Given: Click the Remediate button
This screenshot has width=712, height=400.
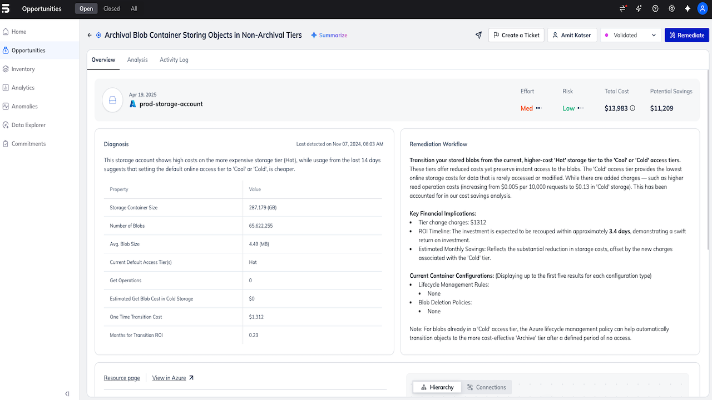Looking at the screenshot, I should click(687, 35).
